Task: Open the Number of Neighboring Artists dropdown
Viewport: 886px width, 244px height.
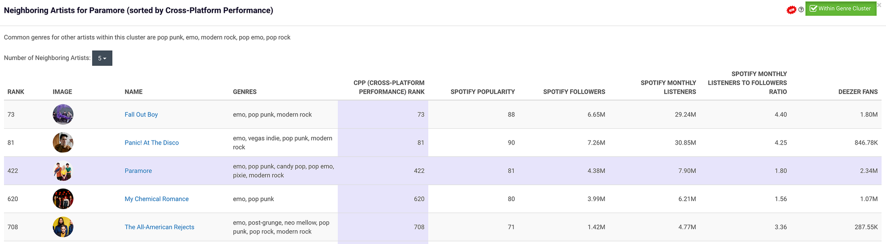Action: pos(102,58)
